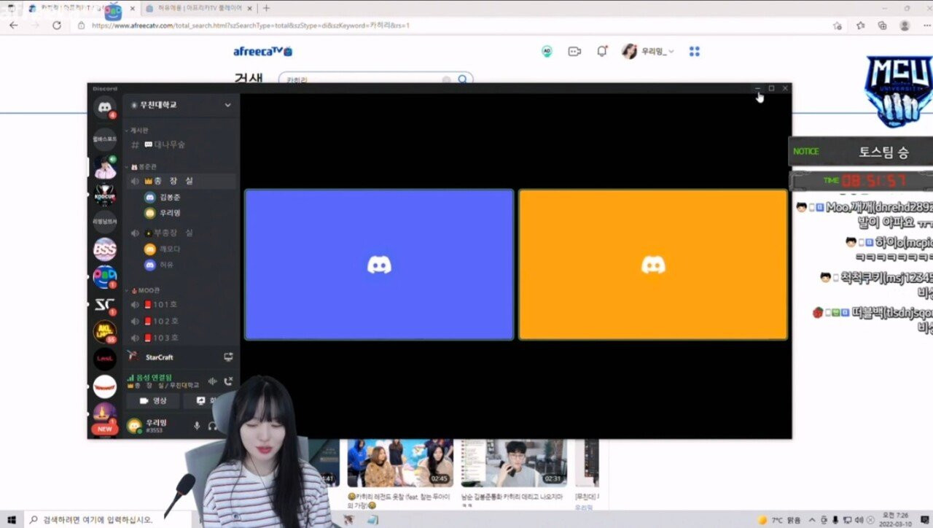Select the orange participant video tile
933x528 pixels.
(653, 265)
